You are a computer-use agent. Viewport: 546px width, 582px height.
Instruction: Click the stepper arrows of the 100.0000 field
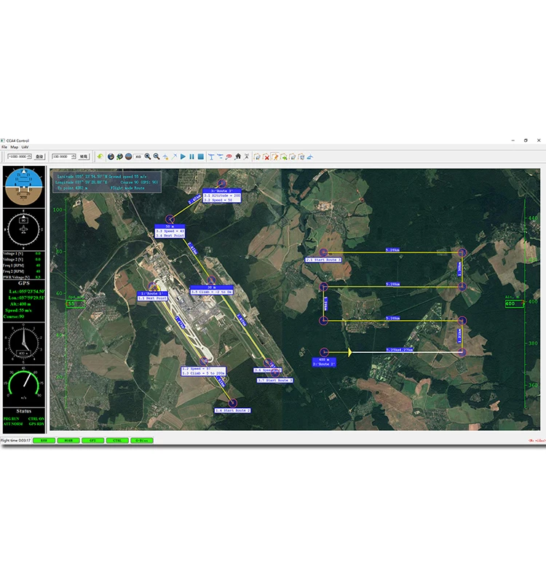coord(74,156)
